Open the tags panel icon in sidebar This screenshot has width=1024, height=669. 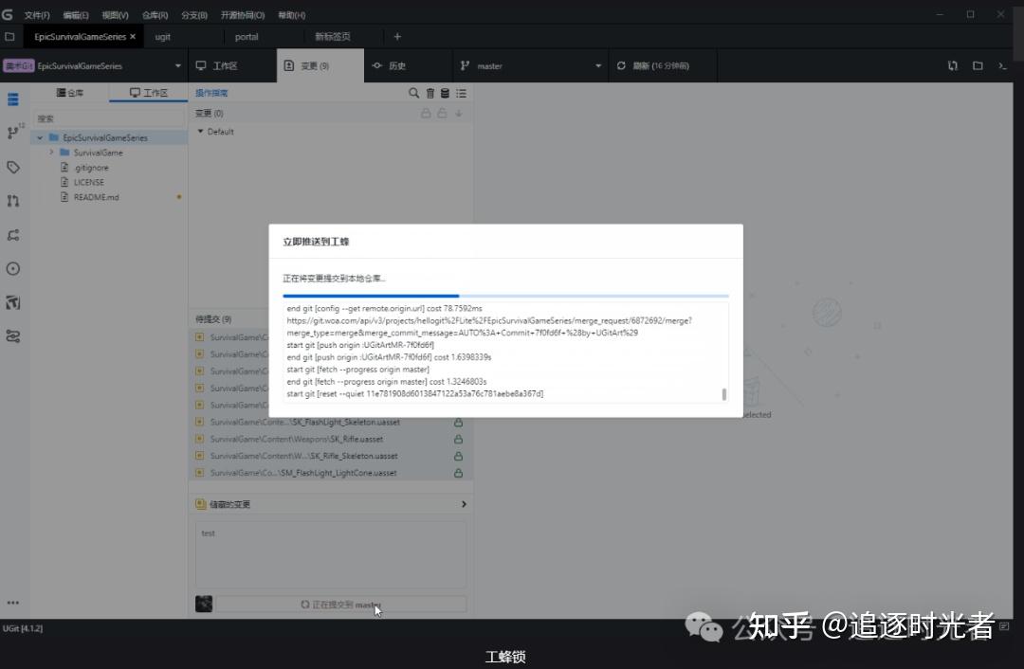point(12,166)
